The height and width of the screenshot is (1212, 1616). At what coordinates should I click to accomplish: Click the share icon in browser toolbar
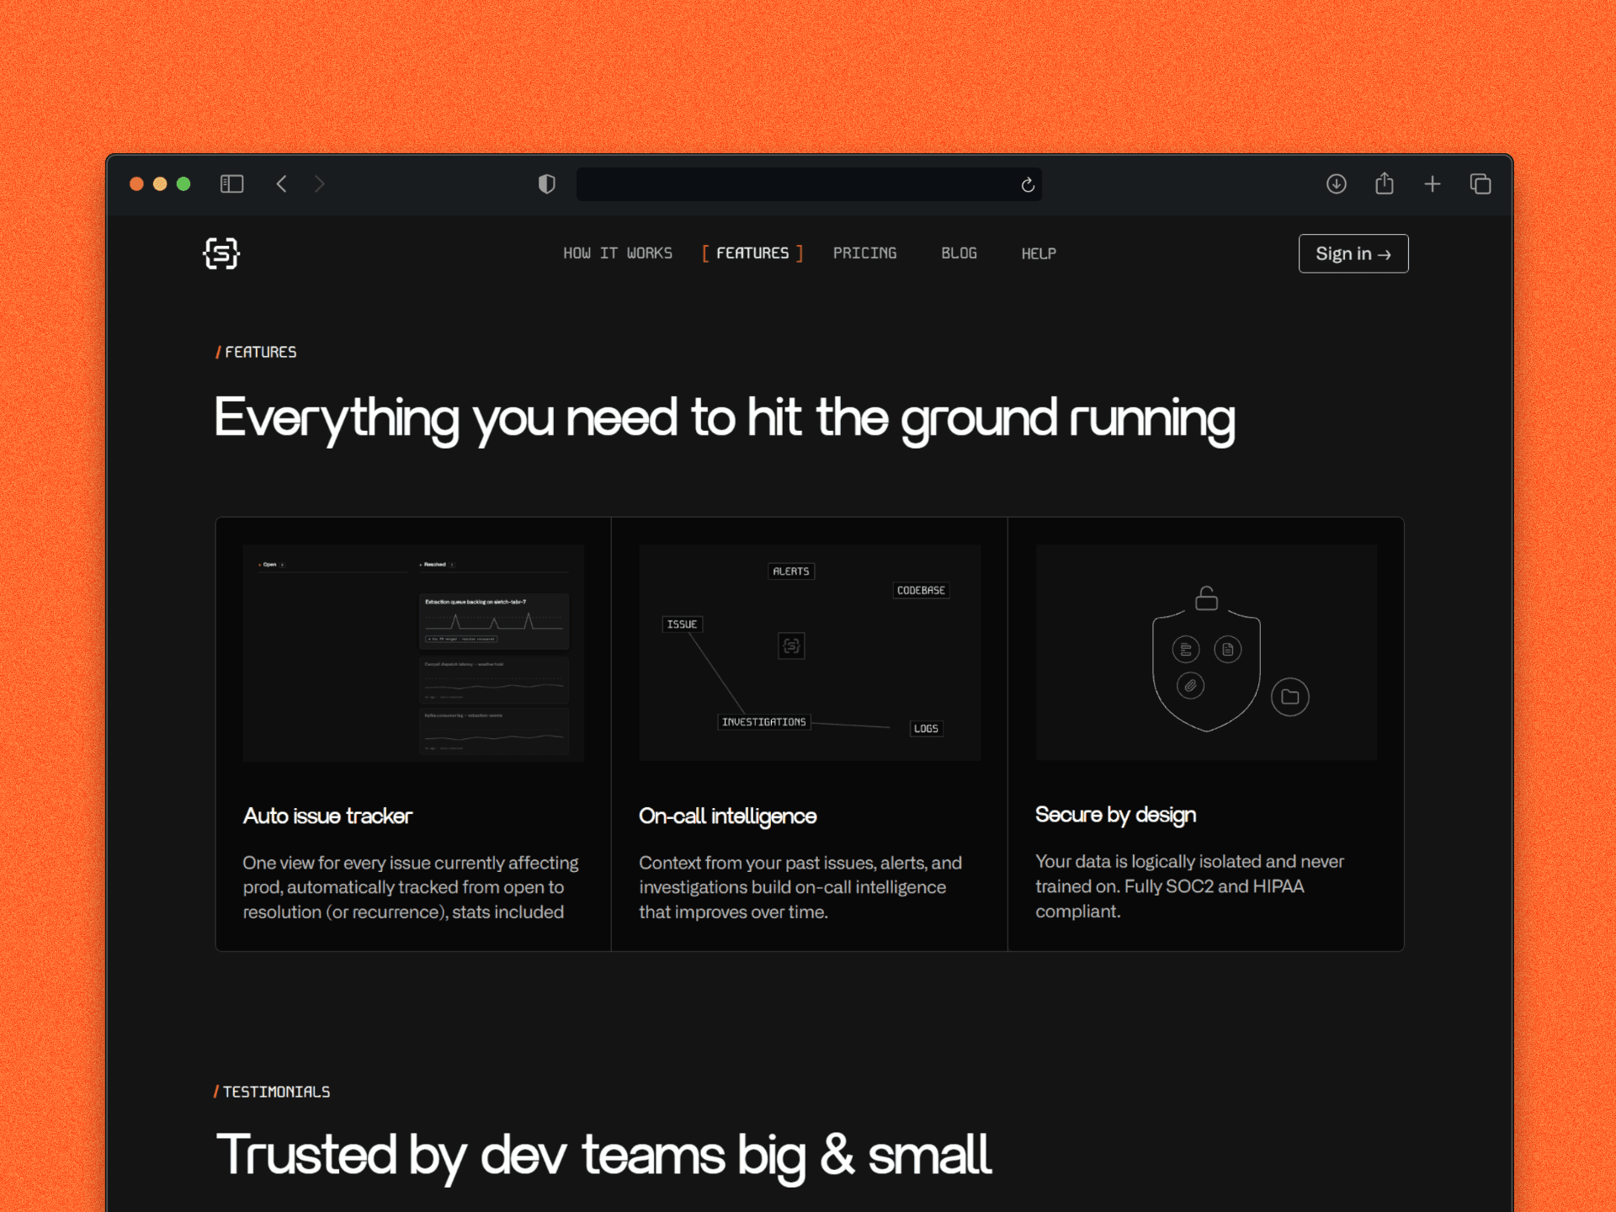click(x=1385, y=183)
